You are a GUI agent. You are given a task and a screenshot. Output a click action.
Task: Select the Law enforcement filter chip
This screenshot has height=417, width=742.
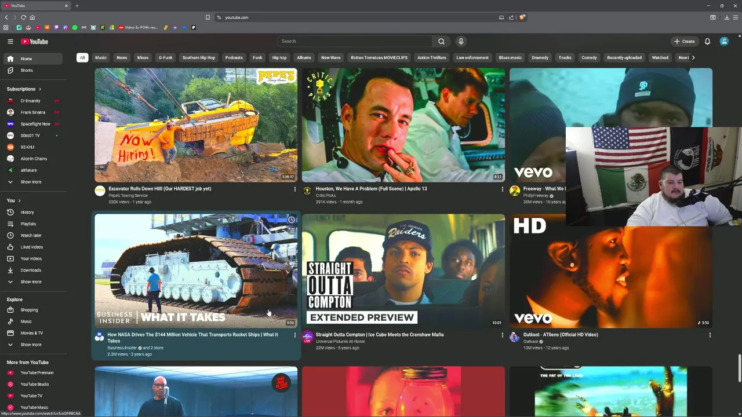coord(472,57)
